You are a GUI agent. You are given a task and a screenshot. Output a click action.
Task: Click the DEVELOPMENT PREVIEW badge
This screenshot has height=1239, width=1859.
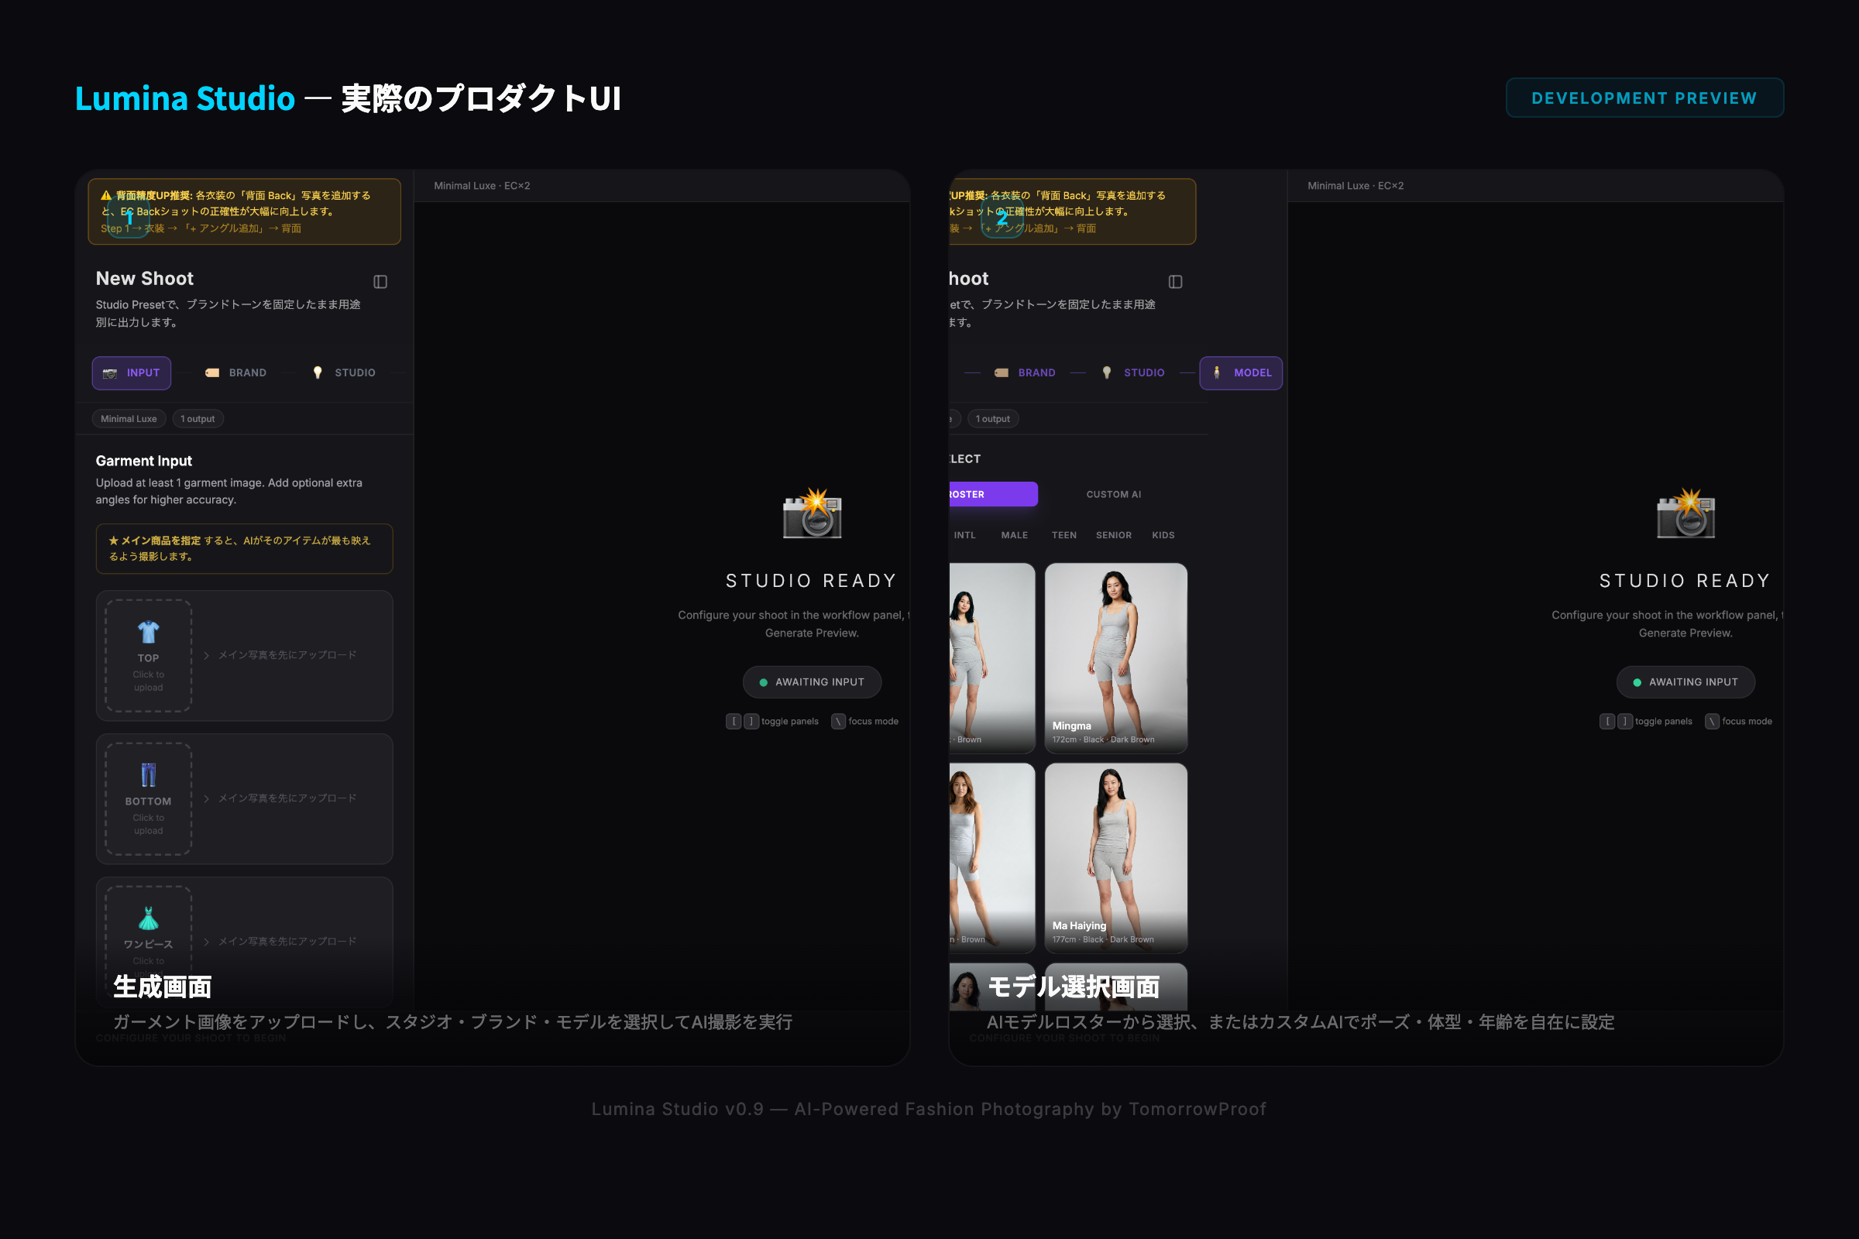(1644, 98)
